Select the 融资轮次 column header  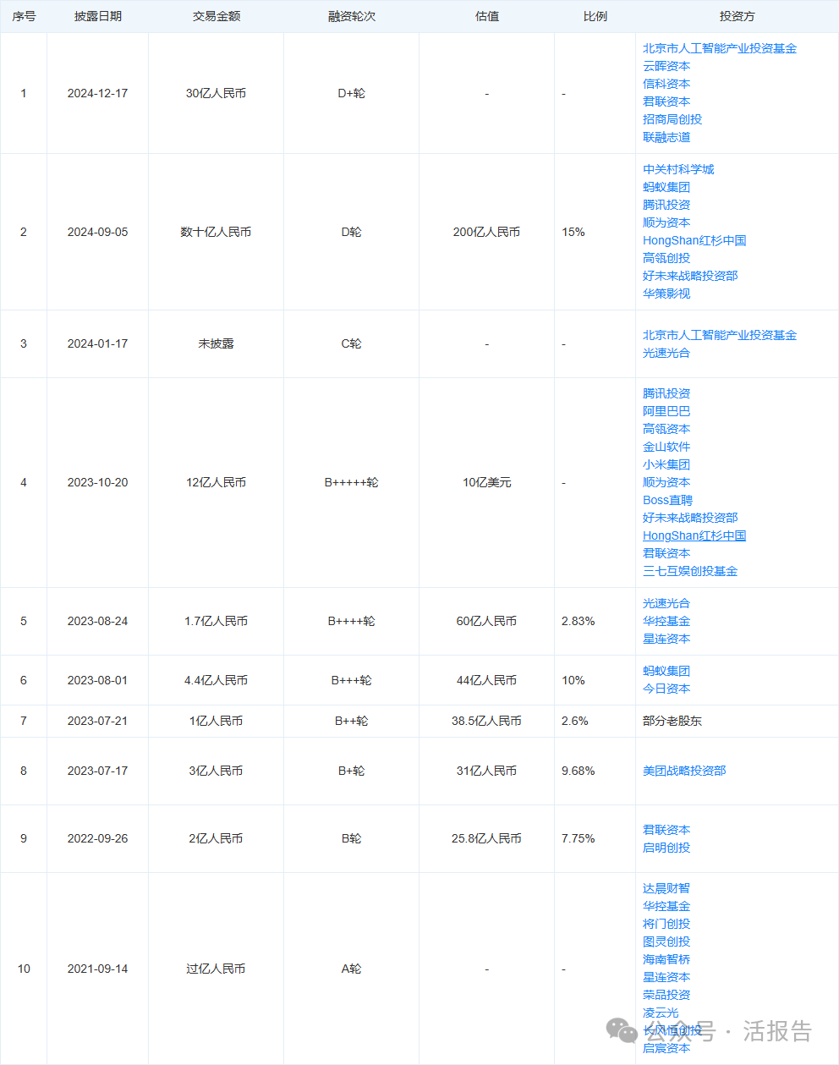(x=352, y=16)
